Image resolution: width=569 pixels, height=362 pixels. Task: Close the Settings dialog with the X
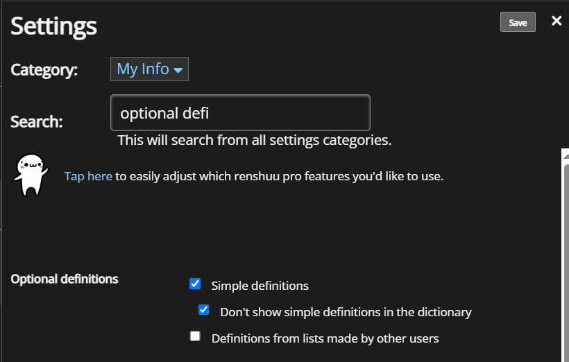(557, 21)
